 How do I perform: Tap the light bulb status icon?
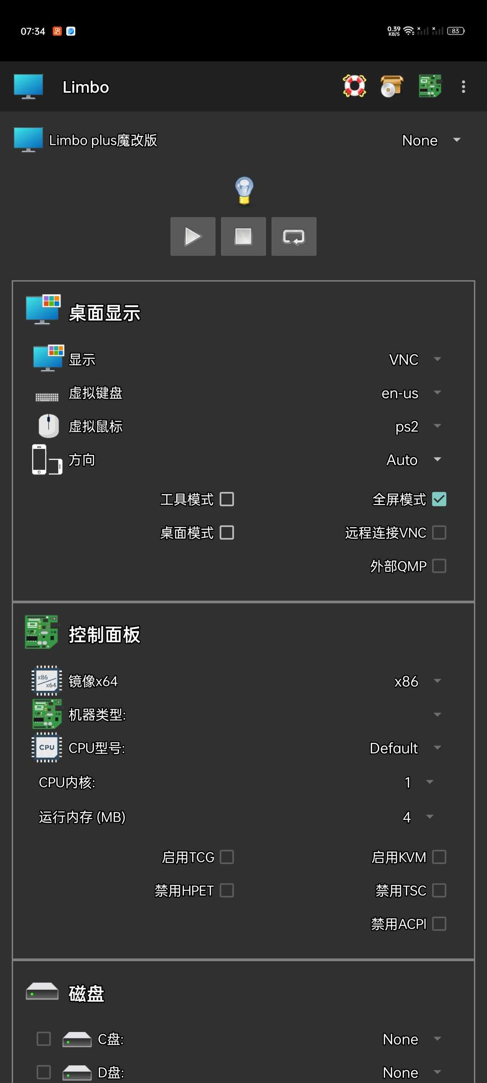(x=244, y=190)
